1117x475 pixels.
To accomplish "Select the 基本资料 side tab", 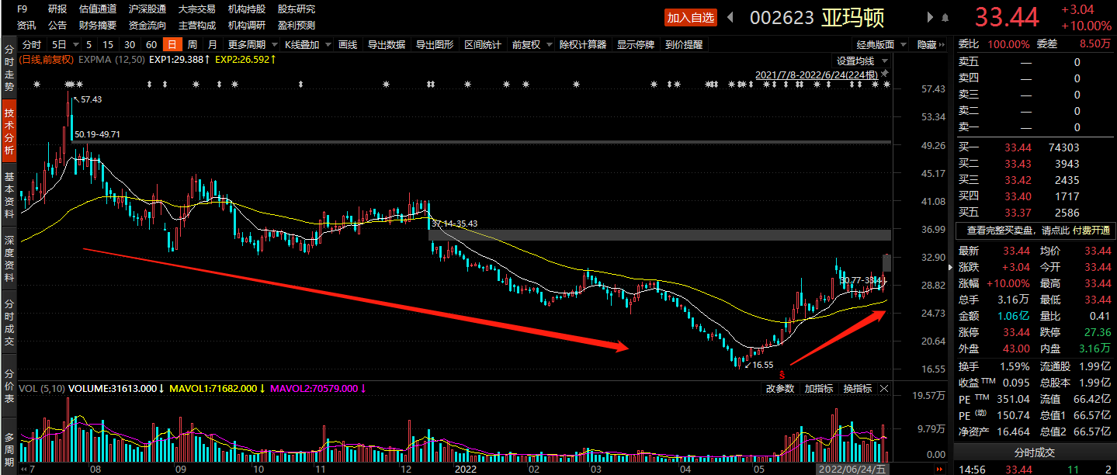I will pos(9,200).
